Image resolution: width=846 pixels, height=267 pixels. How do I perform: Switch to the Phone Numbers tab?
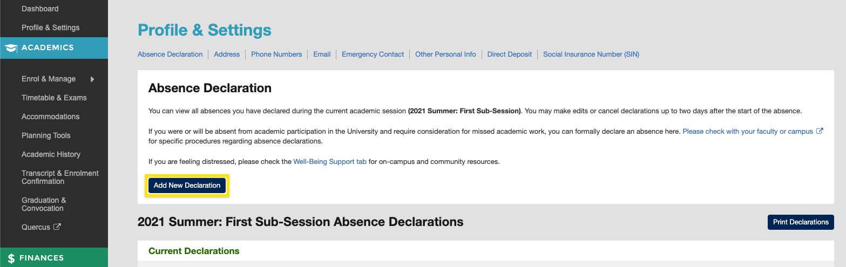click(276, 54)
